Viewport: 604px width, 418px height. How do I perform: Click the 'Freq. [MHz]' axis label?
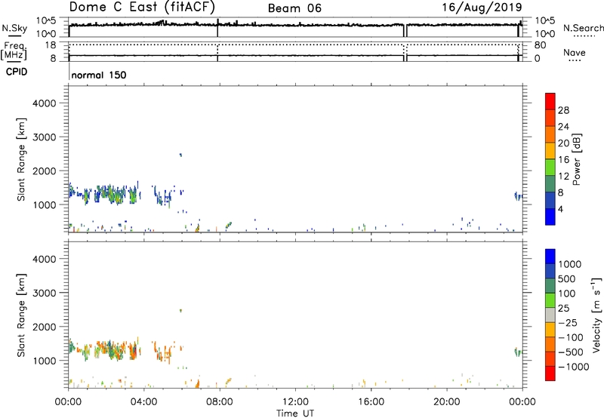[x=14, y=51]
